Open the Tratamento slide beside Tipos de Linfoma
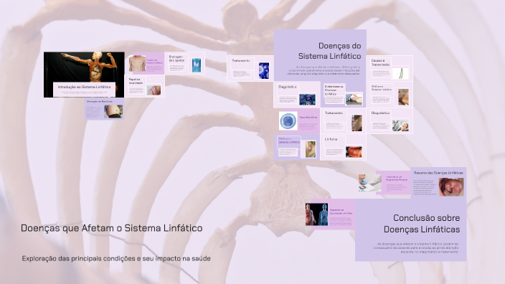This screenshot has height=284, width=505. 344,120
